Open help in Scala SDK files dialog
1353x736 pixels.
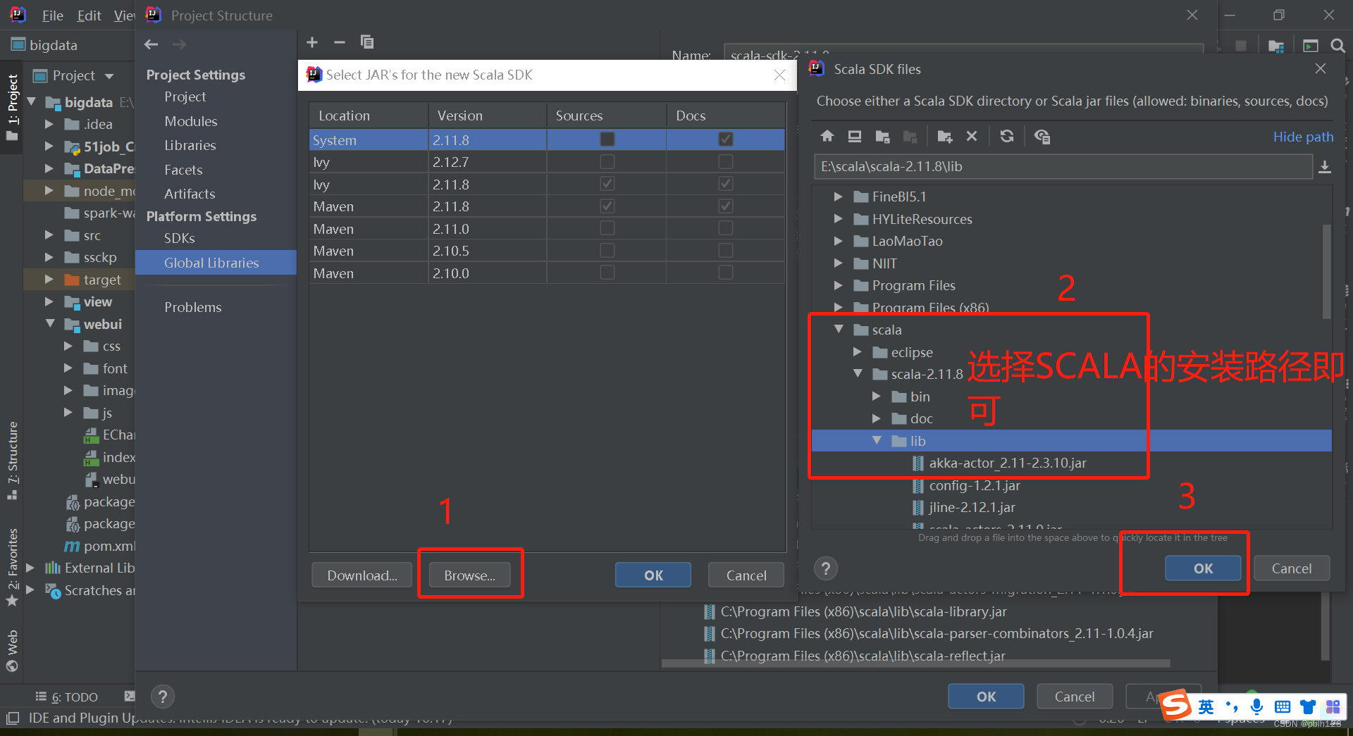tap(826, 568)
